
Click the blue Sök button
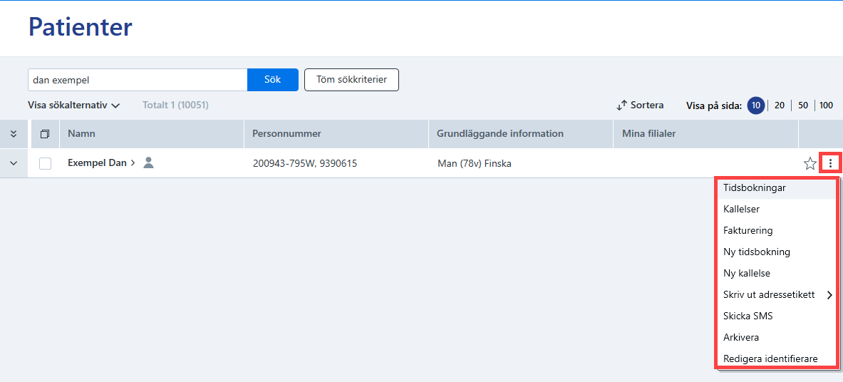click(273, 80)
